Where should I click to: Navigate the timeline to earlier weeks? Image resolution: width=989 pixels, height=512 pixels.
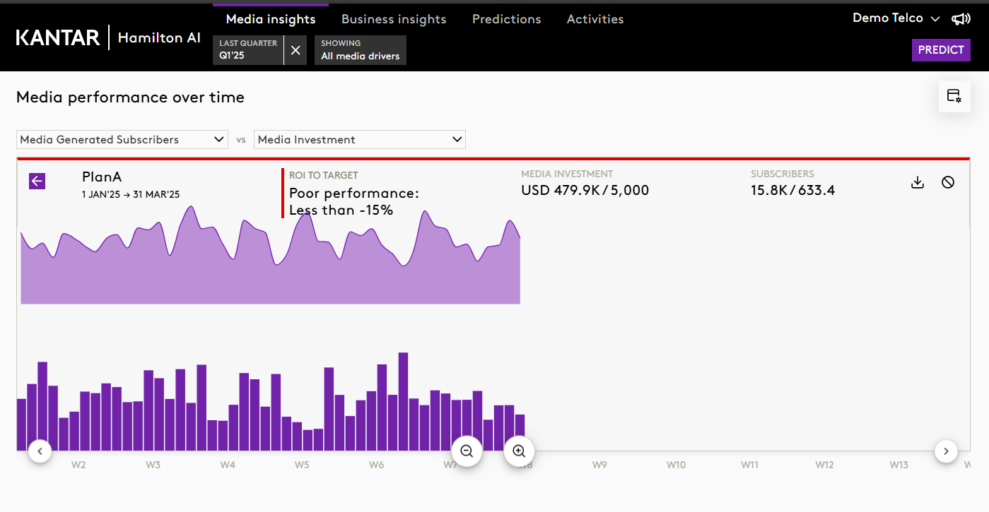[x=40, y=451]
